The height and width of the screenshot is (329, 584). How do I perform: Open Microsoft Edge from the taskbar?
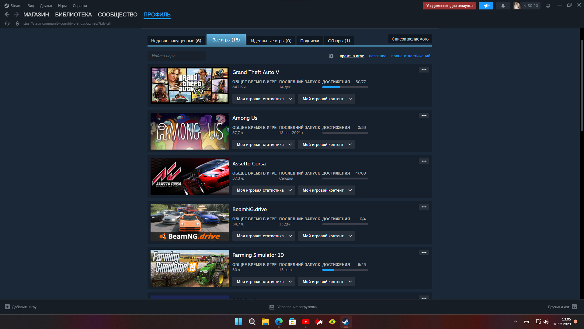[279, 322]
